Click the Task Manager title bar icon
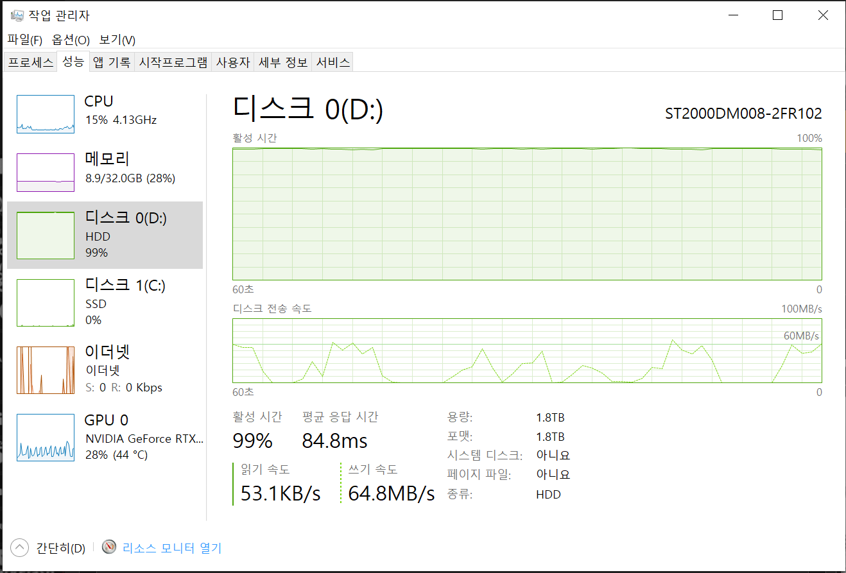Image resolution: width=846 pixels, height=573 pixels. tap(17, 15)
